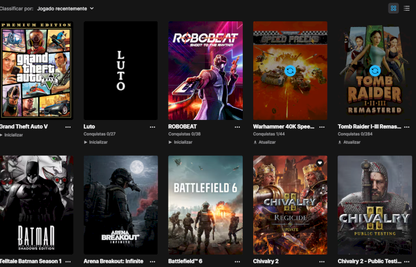Open the Battlefield 6 cover

205,205
